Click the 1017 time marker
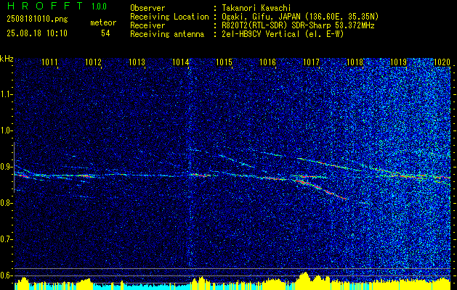Image resolution: width=457 pixels, height=290 pixels. click(311, 62)
